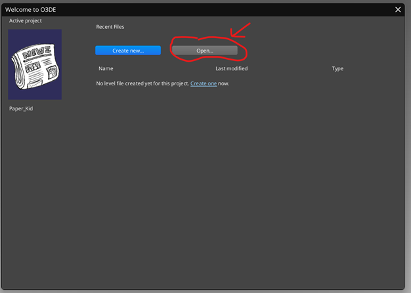This screenshot has height=293, width=411.
Task: Sort the file list by Name column
Action: (x=106, y=68)
